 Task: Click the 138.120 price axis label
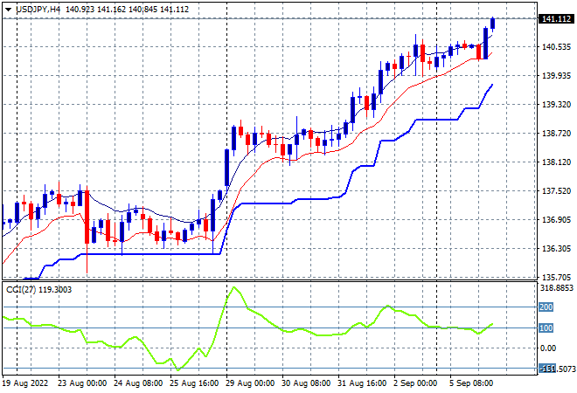(x=556, y=162)
